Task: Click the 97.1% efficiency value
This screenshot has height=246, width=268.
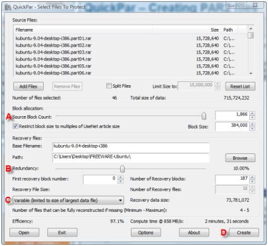Action: 117,221
